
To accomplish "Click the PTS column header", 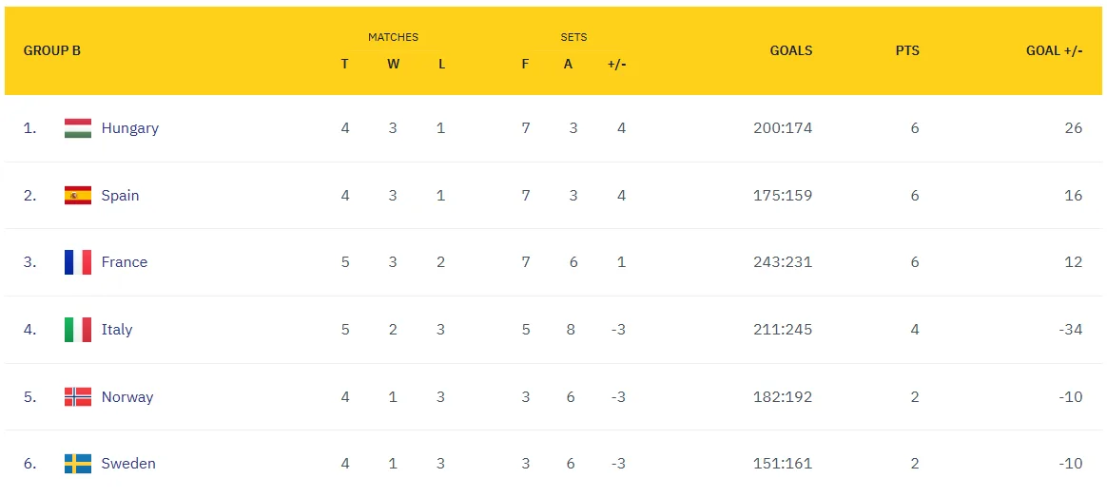I will click(x=907, y=50).
